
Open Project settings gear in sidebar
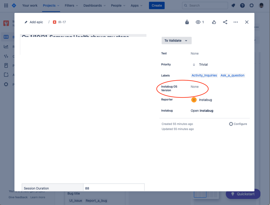(x=6, y=84)
